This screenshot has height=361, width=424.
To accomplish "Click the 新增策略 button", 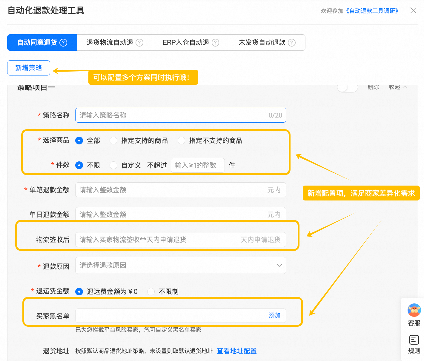I will point(29,68).
